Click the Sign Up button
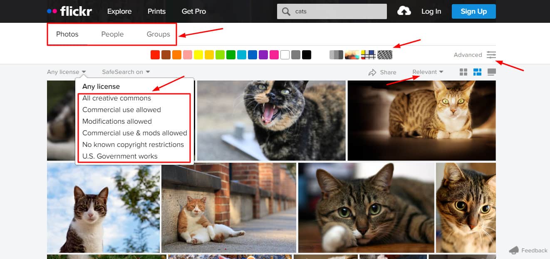The width and height of the screenshot is (550, 259). coord(474,11)
